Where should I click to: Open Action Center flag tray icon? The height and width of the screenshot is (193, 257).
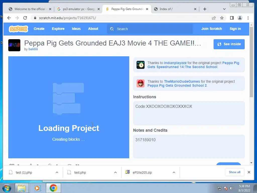coord(226,188)
